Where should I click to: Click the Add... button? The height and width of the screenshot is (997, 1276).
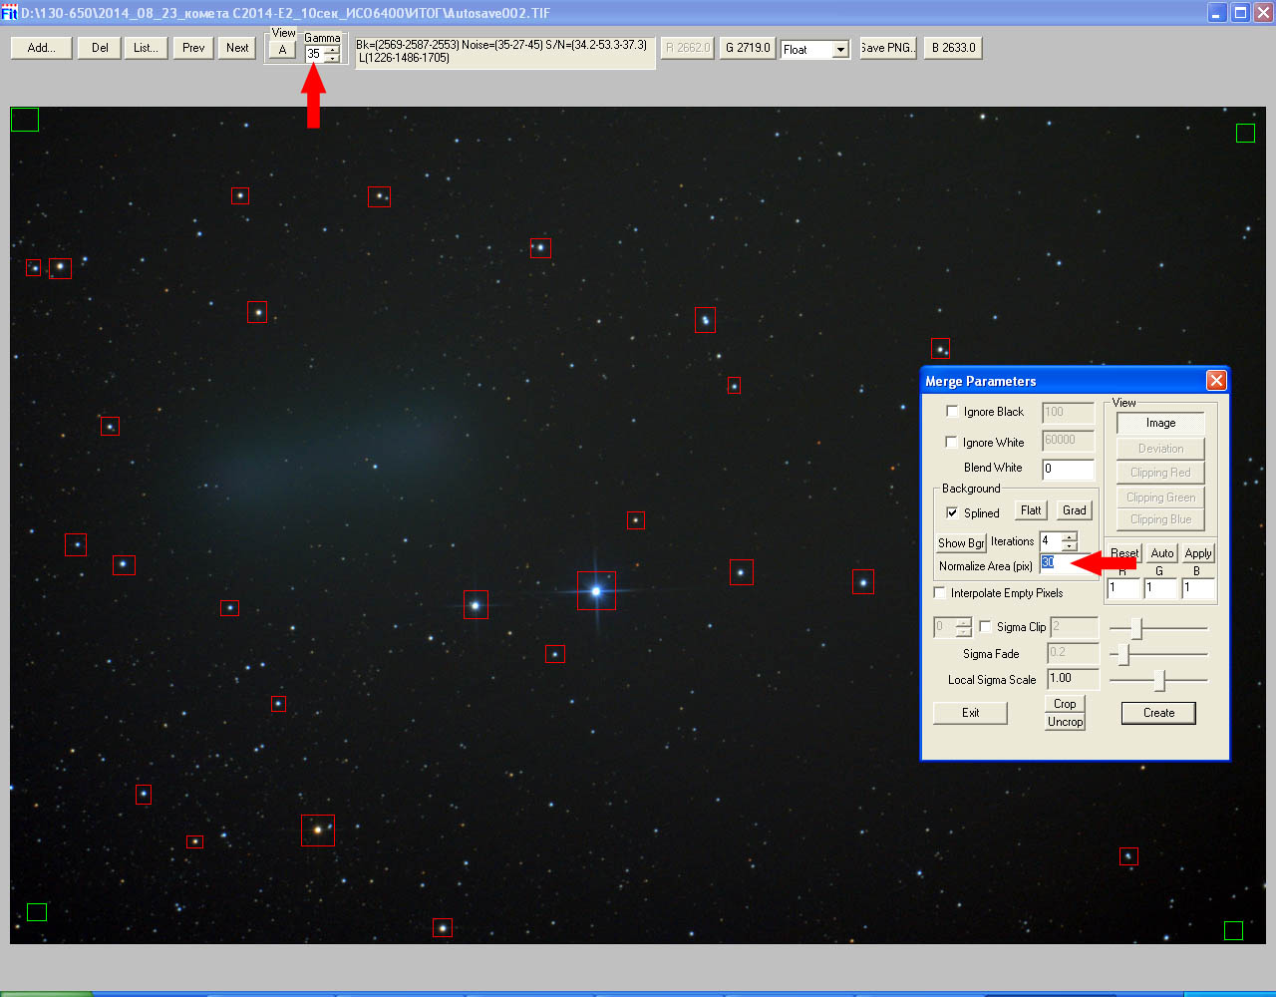41,48
